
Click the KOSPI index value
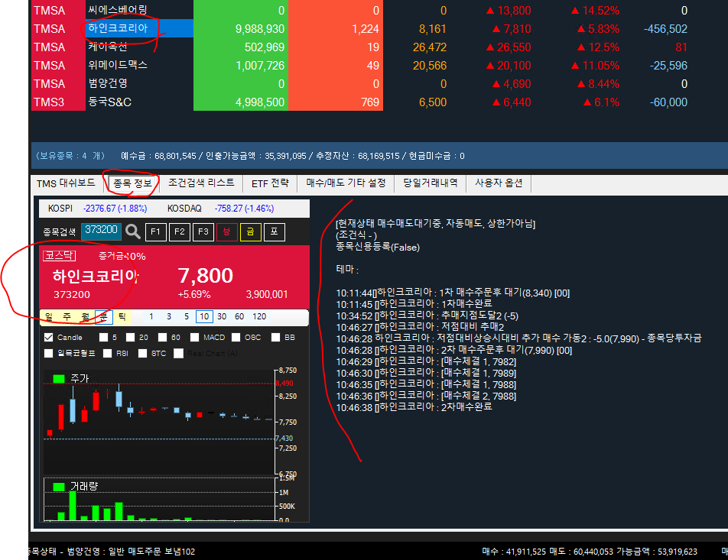click(115, 209)
